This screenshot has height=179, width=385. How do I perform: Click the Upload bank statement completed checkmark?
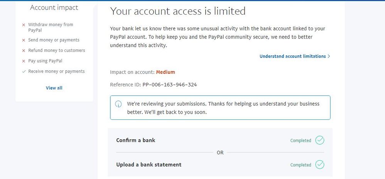pos(319,165)
